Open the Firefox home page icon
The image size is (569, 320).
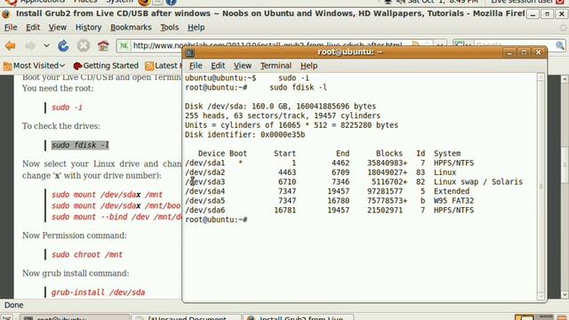coord(103,45)
